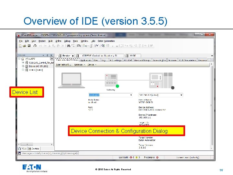This screenshot has width=233, height=175.
Task: Click the Open Project folder icon
Action: point(25,46)
